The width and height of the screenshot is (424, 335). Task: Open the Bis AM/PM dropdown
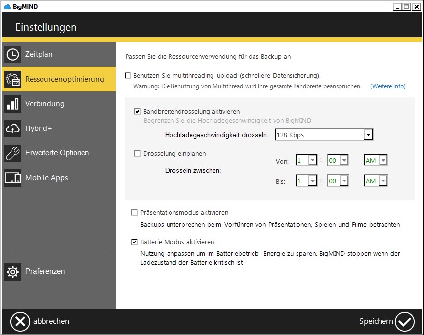376,181
